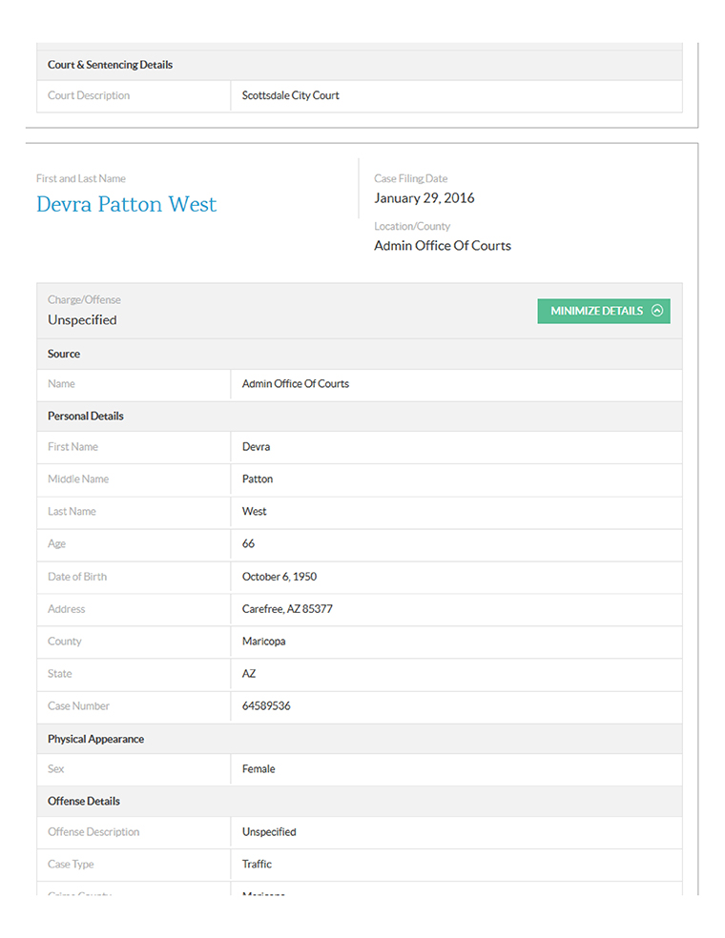Viewport: 725px width, 938px height.
Task: Click the Court & Sentencing Details header
Action: 110,65
